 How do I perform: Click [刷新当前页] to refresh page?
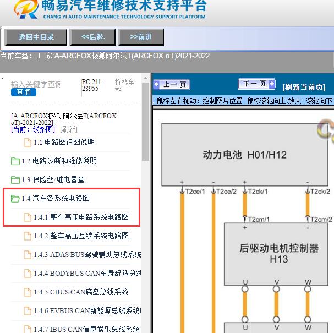coord(304,87)
